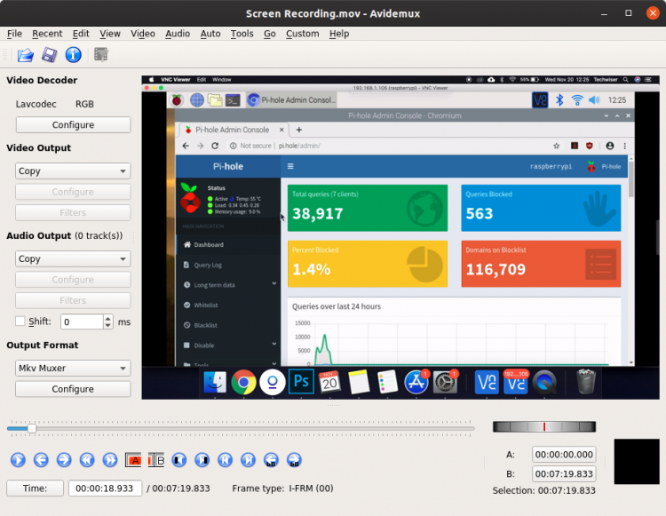Click the Frame type I-FRM (00) text
Viewport: 666px width, 516px height.
click(282, 488)
